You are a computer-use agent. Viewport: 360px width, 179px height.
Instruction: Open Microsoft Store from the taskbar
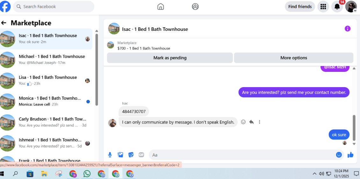(x=30, y=174)
